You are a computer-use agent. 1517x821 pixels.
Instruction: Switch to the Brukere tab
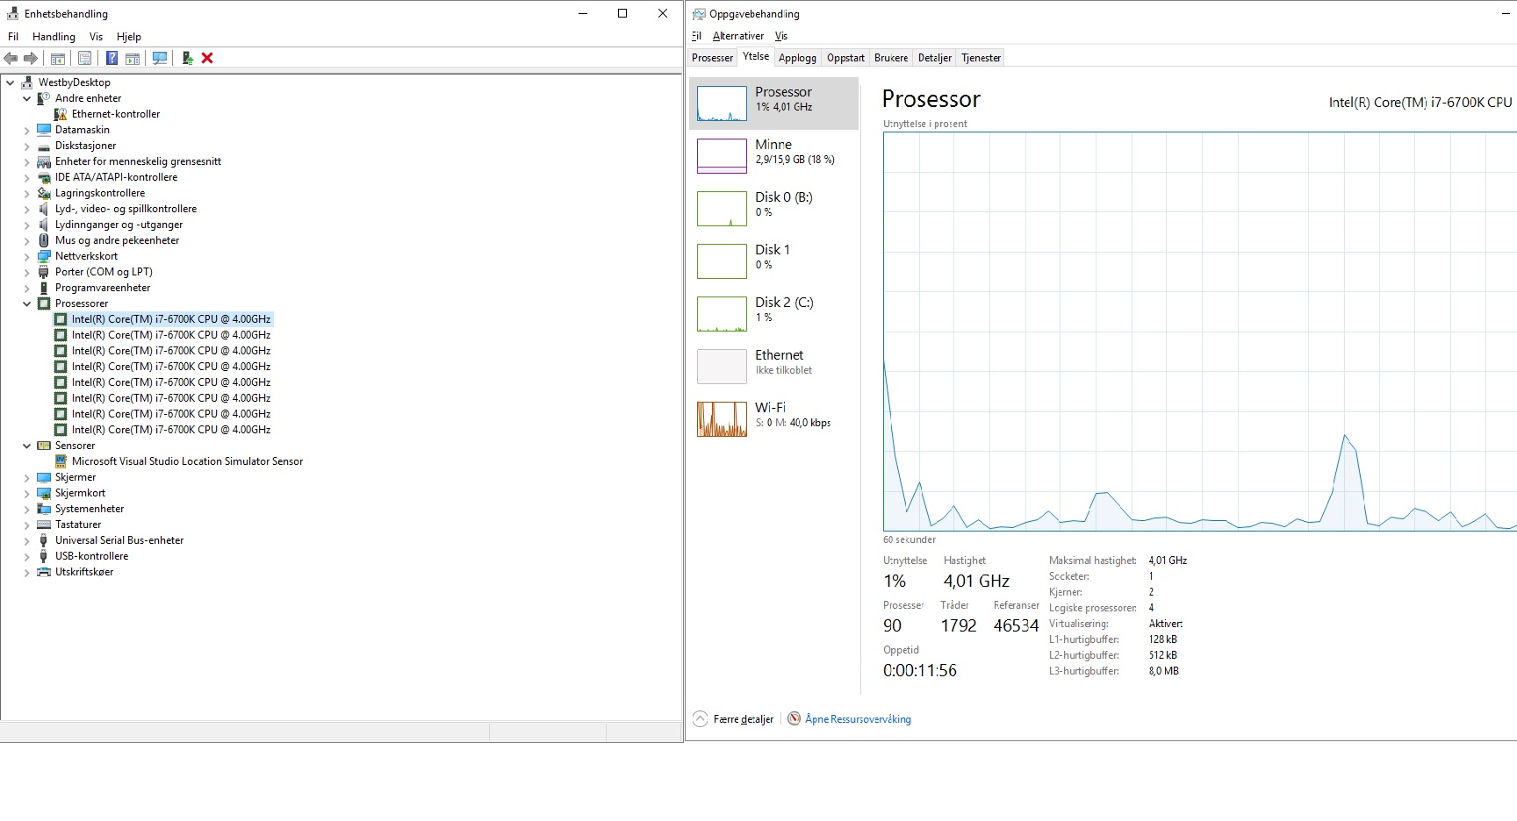(x=891, y=58)
